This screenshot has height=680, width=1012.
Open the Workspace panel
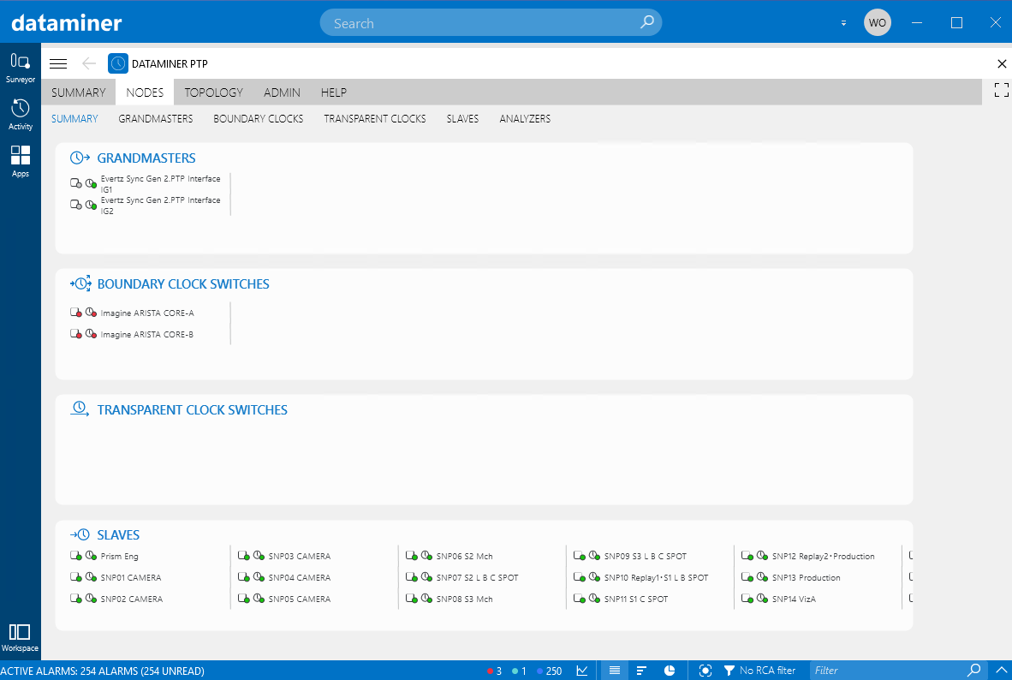20,637
